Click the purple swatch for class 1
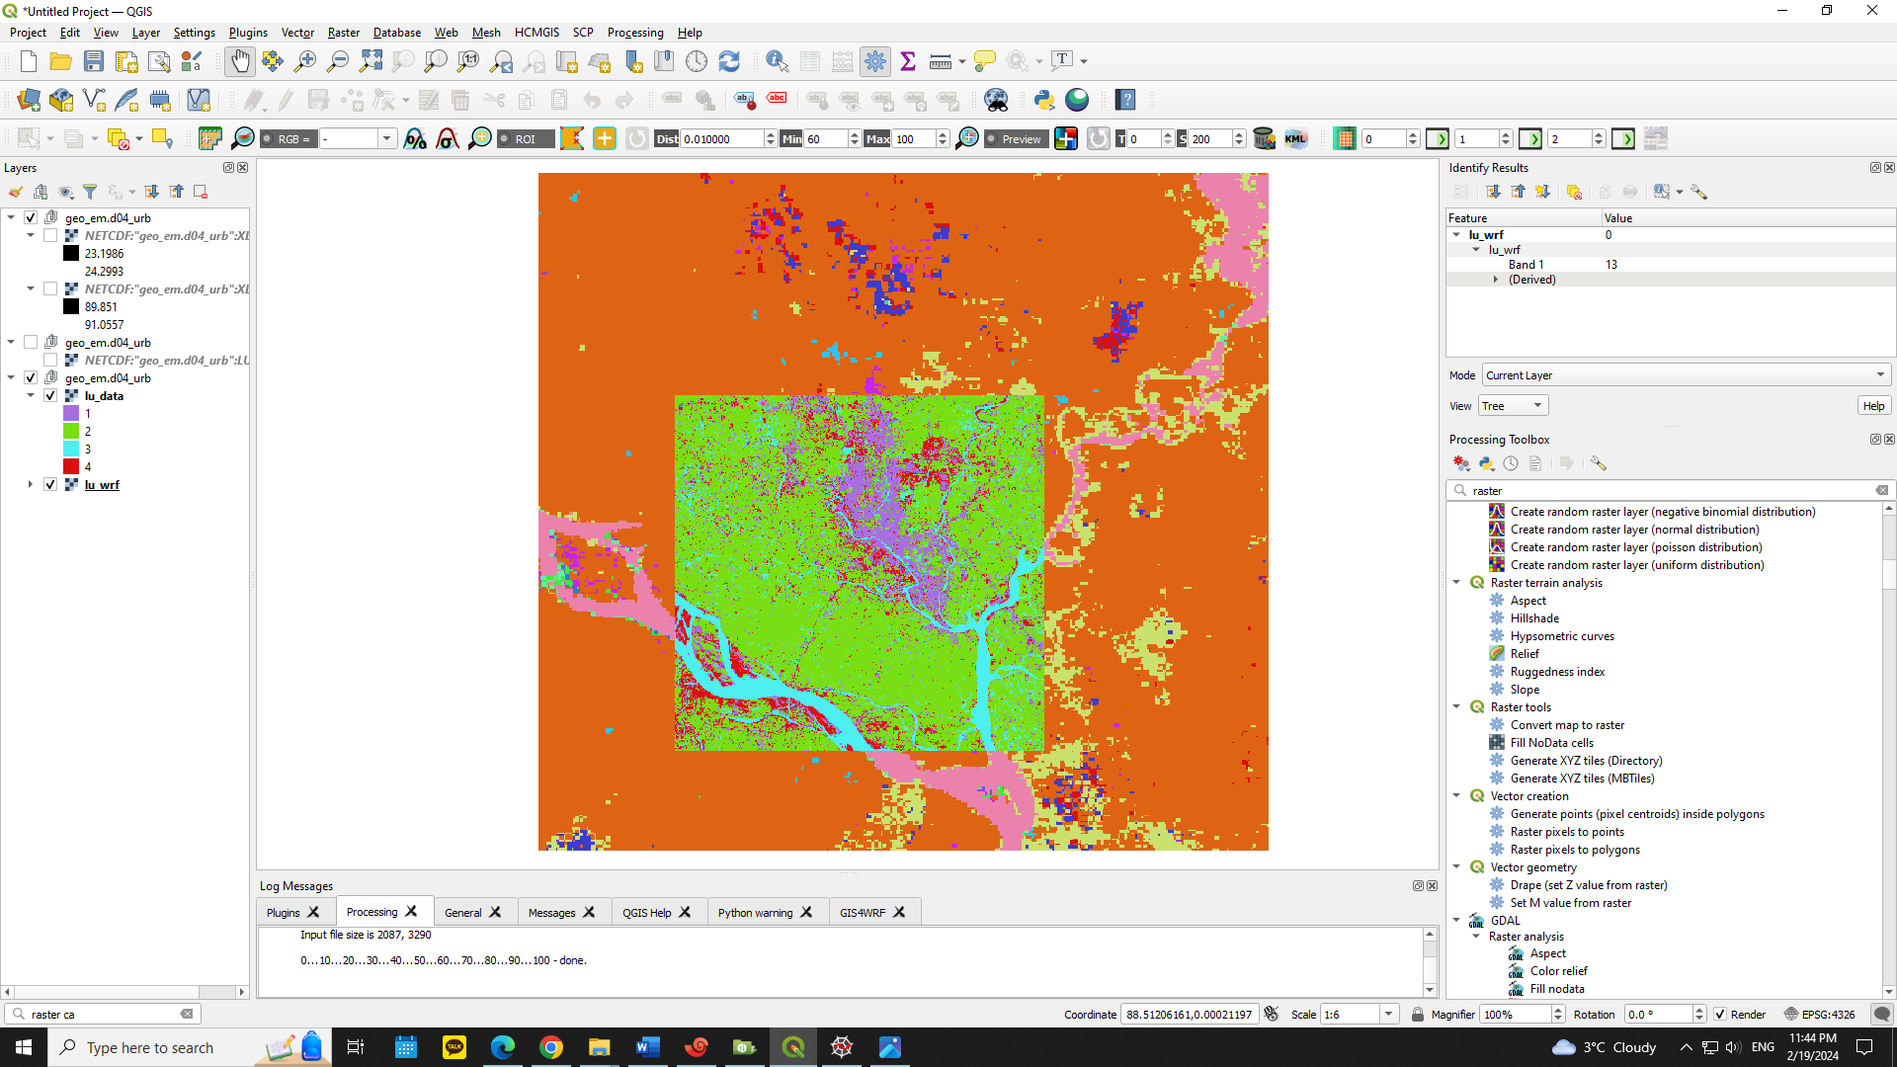 coord(71,413)
